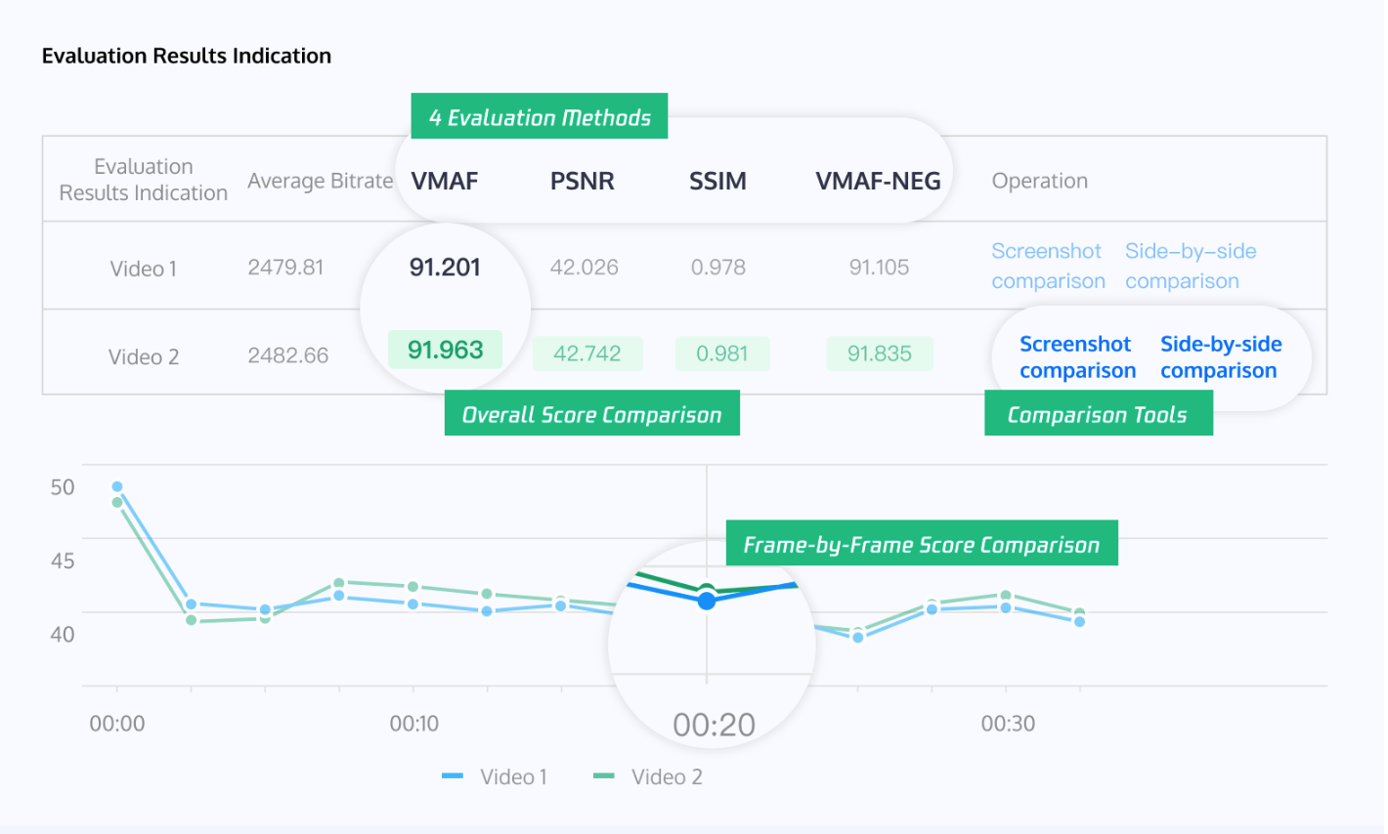
Task: Click the 91.201 VMAF score for Video 1
Action: coord(445,268)
